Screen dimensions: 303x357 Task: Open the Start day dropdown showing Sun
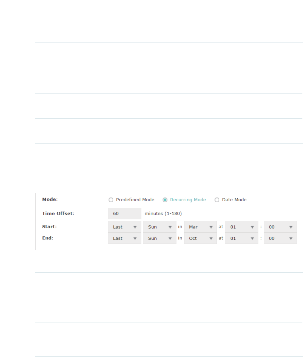tap(160, 227)
